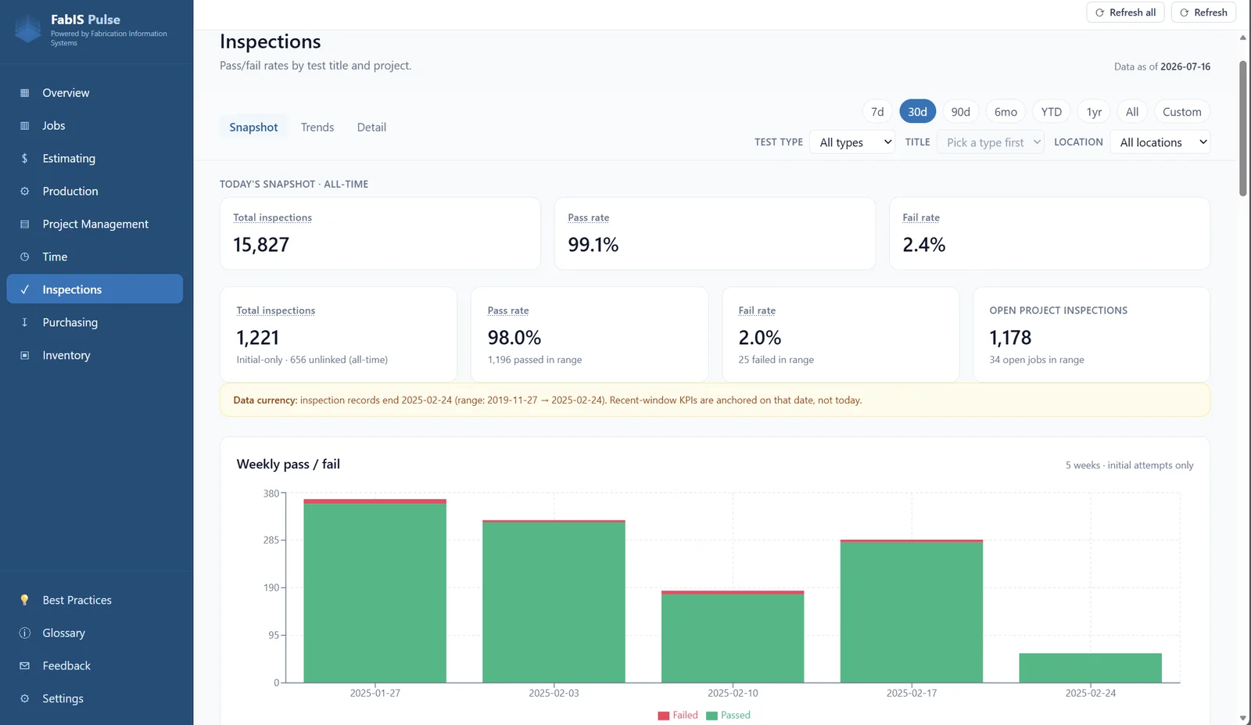Click the 2025-02-10 weekly bar
Image resolution: width=1251 pixels, height=725 pixels.
(x=733, y=637)
